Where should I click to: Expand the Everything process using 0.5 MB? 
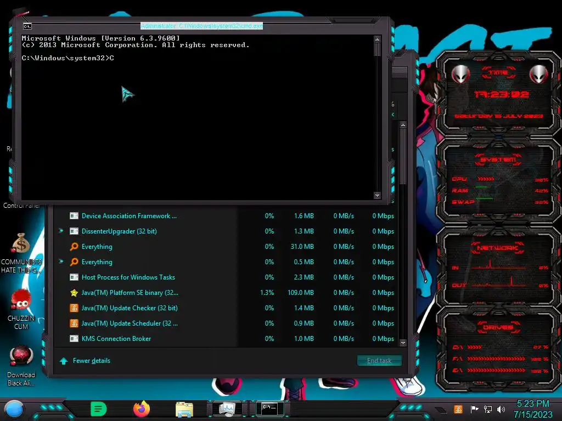61,261
